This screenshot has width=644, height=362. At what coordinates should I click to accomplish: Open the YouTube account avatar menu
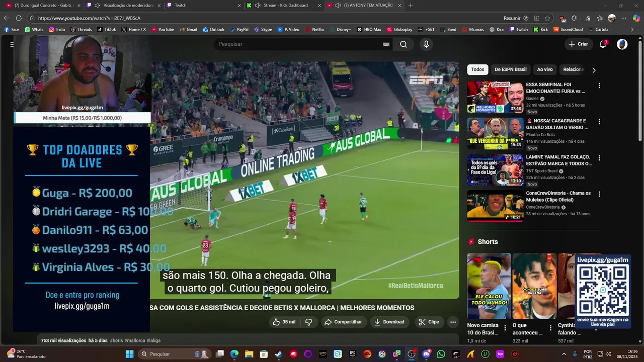coord(622,44)
